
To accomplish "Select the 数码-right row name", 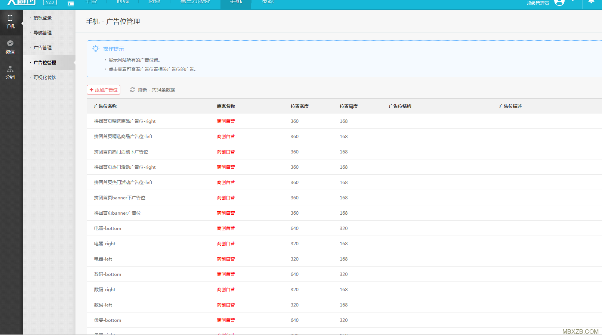I will (x=105, y=289).
